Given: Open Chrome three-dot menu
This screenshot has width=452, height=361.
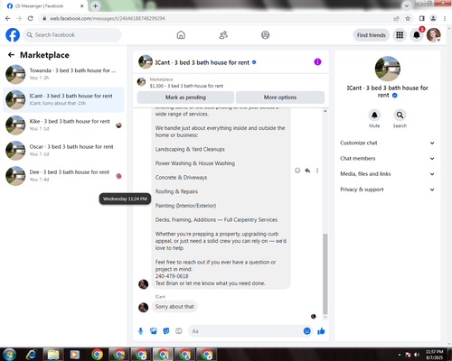Looking at the screenshot, I should 445,18.
